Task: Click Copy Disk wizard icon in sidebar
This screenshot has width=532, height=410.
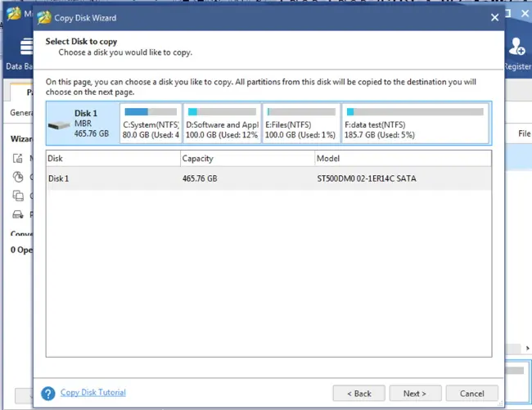Action: (x=18, y=196)
